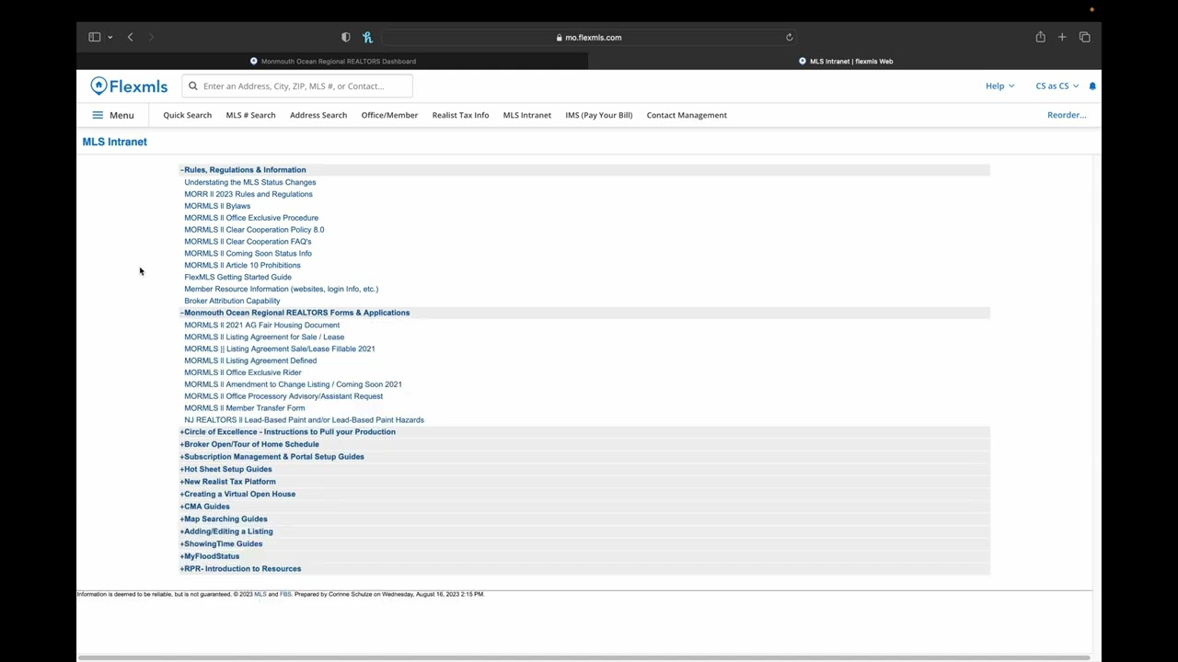Open Address Search menu item
The image size is (1178, 662).
(x=318, y=115)
